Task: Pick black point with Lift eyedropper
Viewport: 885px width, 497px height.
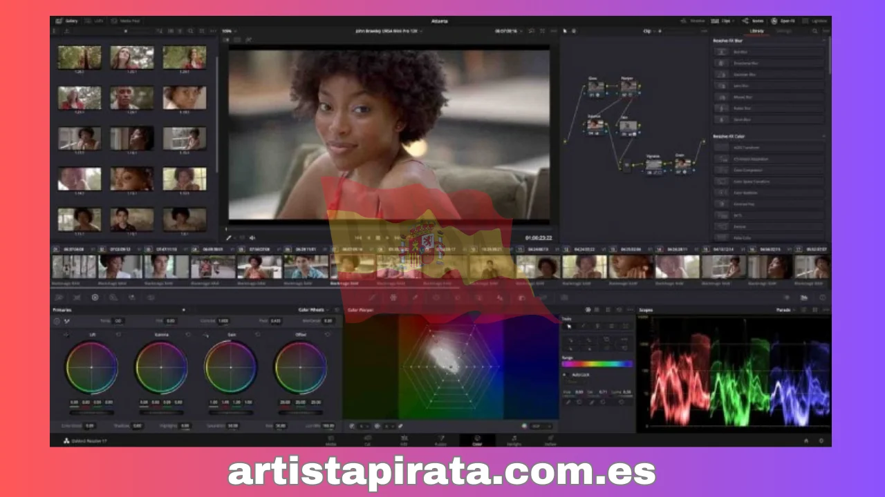Action: 66,335
